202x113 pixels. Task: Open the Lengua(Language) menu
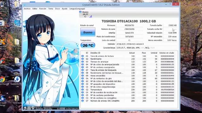(x=77, y=9)
